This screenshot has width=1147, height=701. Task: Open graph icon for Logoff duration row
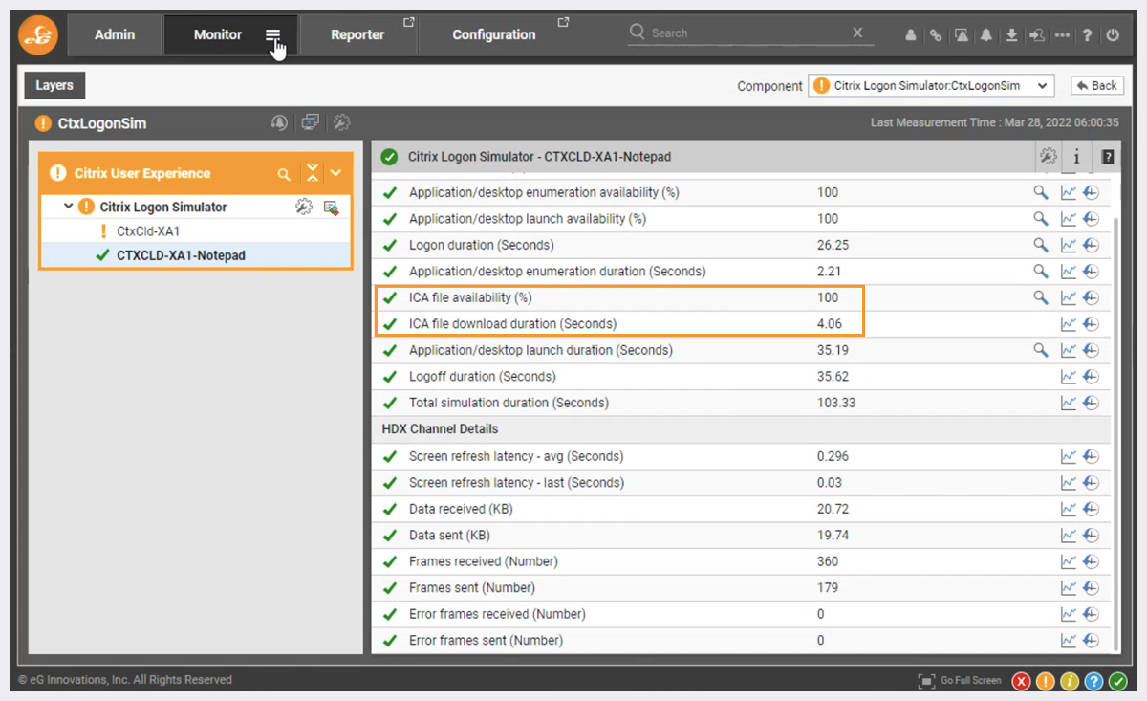point(1069,377)
